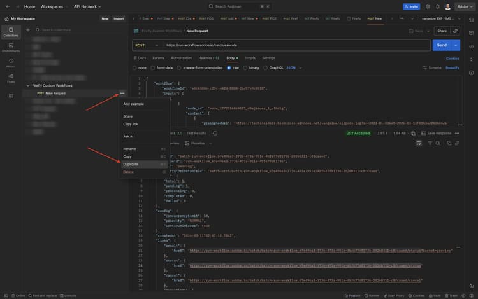Select Rename in the context menu
478x299 pixels.
[129, 149]
